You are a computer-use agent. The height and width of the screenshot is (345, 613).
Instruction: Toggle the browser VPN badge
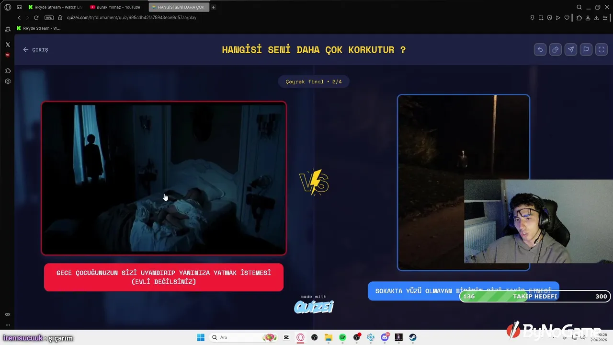tap(49, 18)
